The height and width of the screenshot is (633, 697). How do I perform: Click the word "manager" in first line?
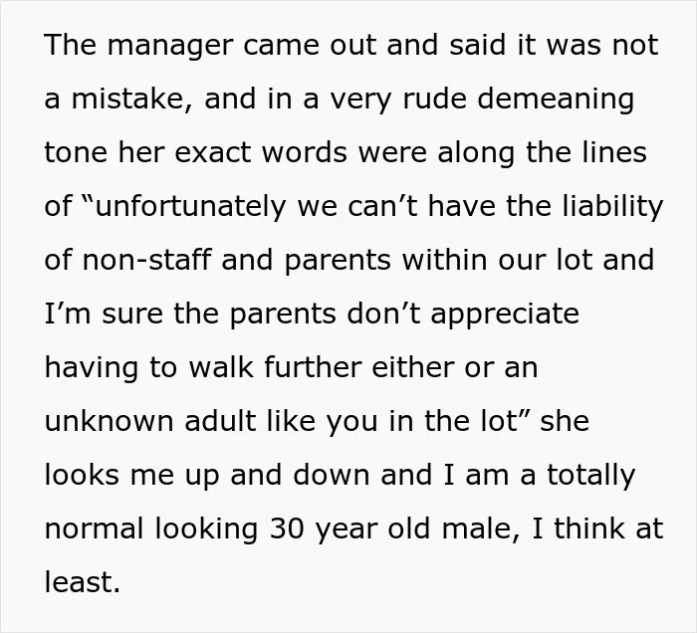pos(170,46)
